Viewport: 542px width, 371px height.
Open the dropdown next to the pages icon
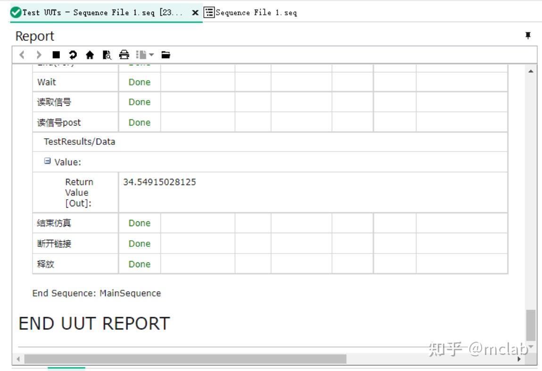click(152, 54)
